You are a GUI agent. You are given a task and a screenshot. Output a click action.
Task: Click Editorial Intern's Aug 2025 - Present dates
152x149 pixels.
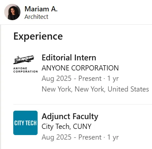click(72, 79)
